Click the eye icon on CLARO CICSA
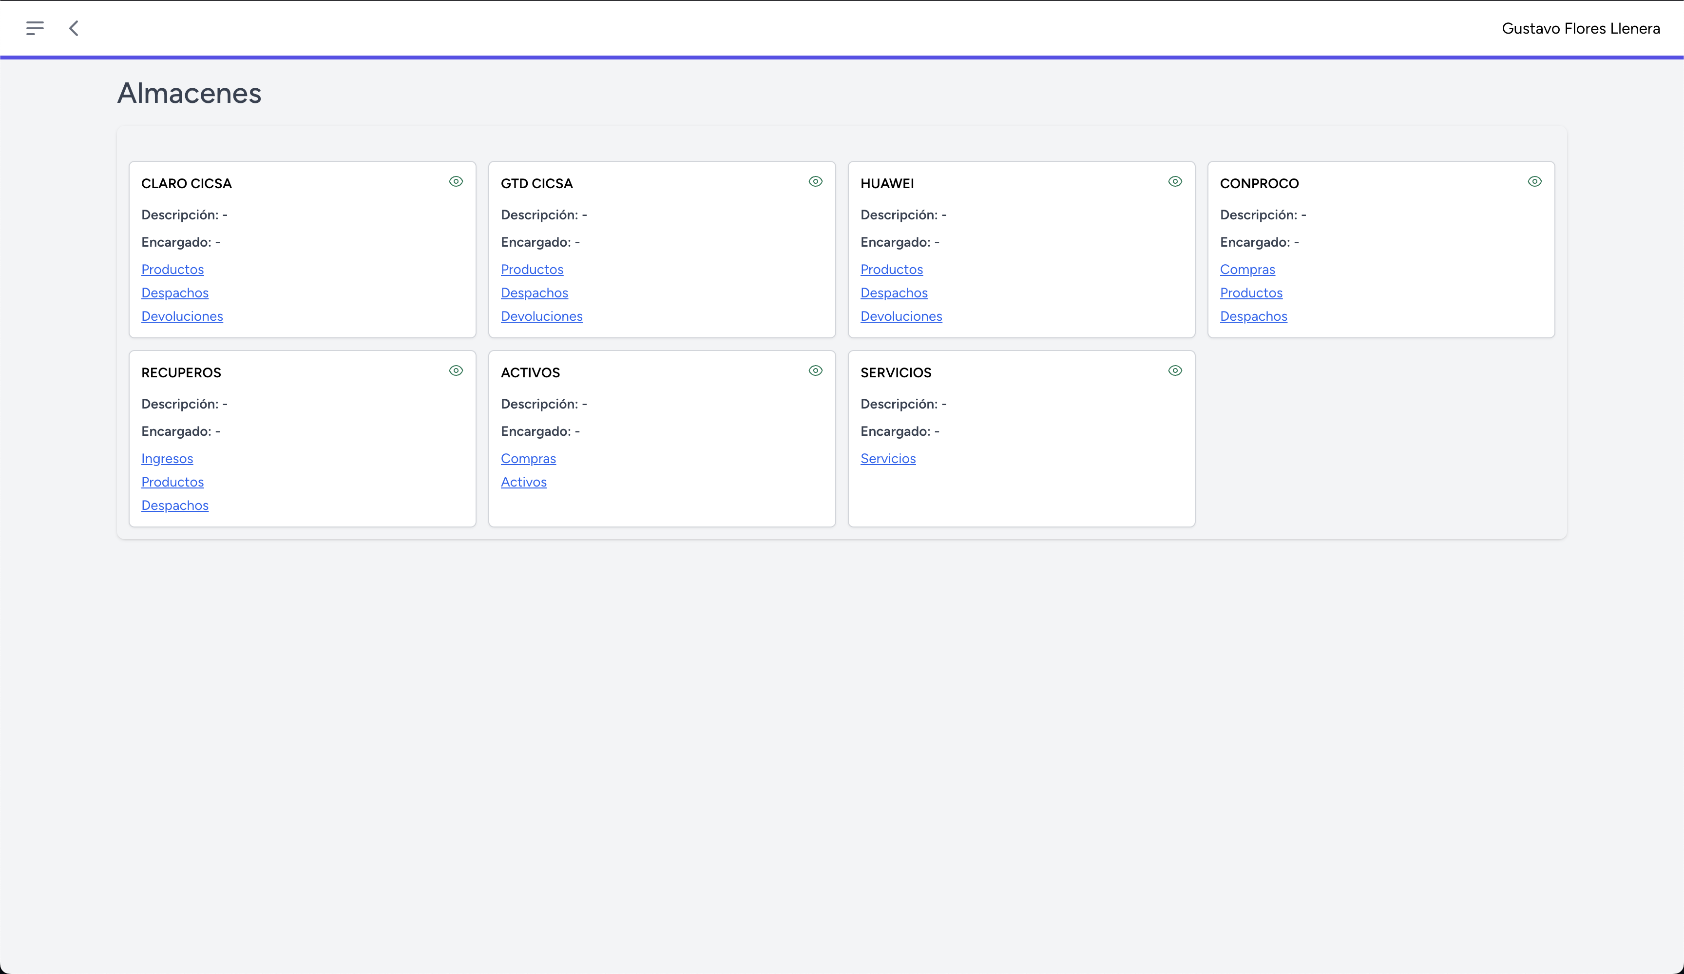 [456, 181]
